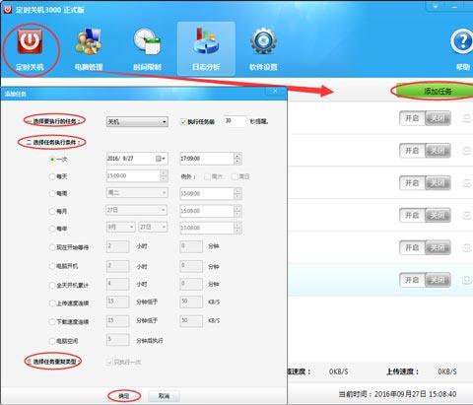Image resolution: width=473 pixels, height=405 pixels.
Task: Open the calendar icon in the date picker
Action: point(159,159)
